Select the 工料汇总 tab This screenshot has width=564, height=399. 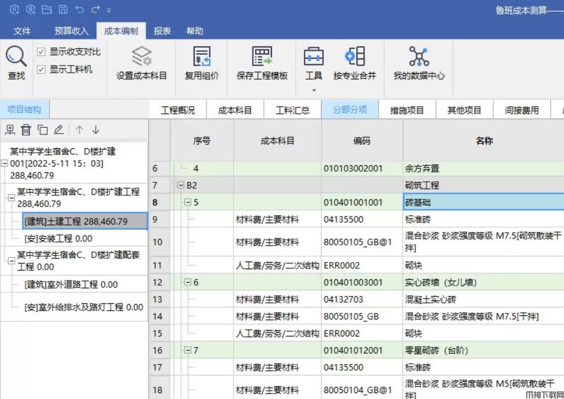coord(293,110)
